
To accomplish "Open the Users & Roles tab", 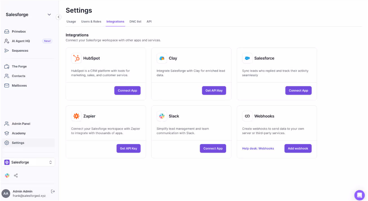I will click(x=91, y=21).
